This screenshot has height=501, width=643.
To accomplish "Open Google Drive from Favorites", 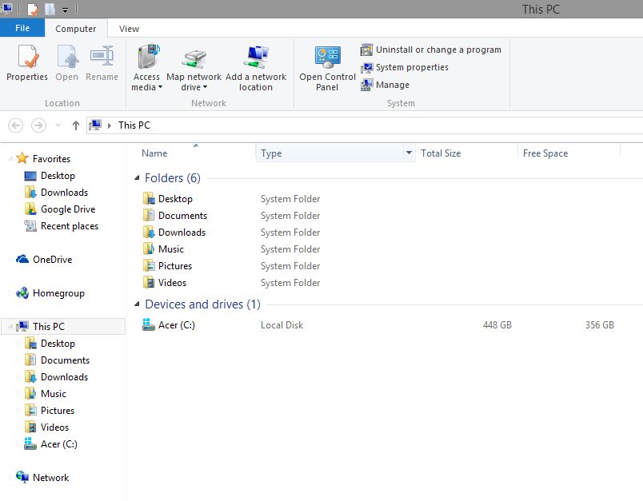I will coord(69,209).
